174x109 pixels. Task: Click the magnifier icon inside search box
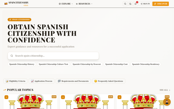(12, 56)
